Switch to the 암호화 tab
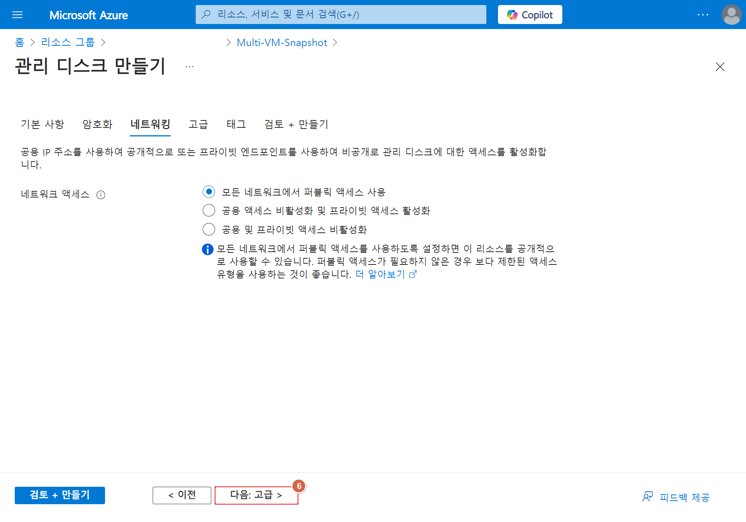This screenshot has width=746, height=522. coord(97,124)
